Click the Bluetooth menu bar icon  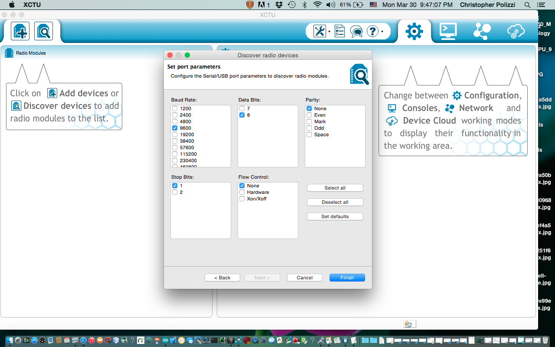coord(304,5)
